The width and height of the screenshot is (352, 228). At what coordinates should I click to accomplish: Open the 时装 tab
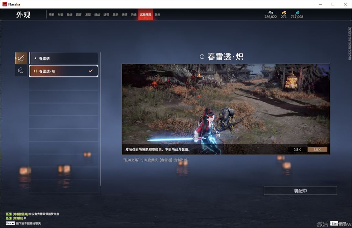(60, 15)
